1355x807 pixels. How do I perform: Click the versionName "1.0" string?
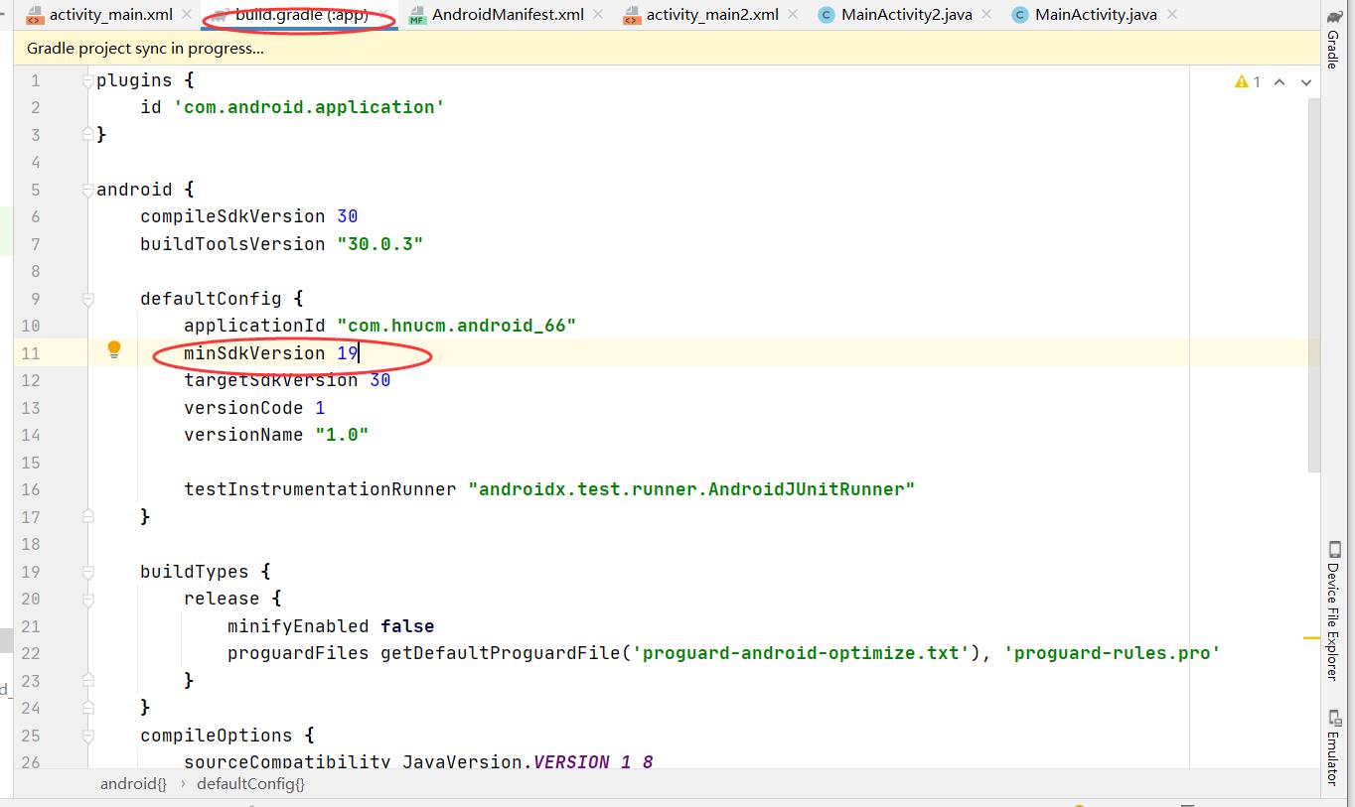coord(342,435)
